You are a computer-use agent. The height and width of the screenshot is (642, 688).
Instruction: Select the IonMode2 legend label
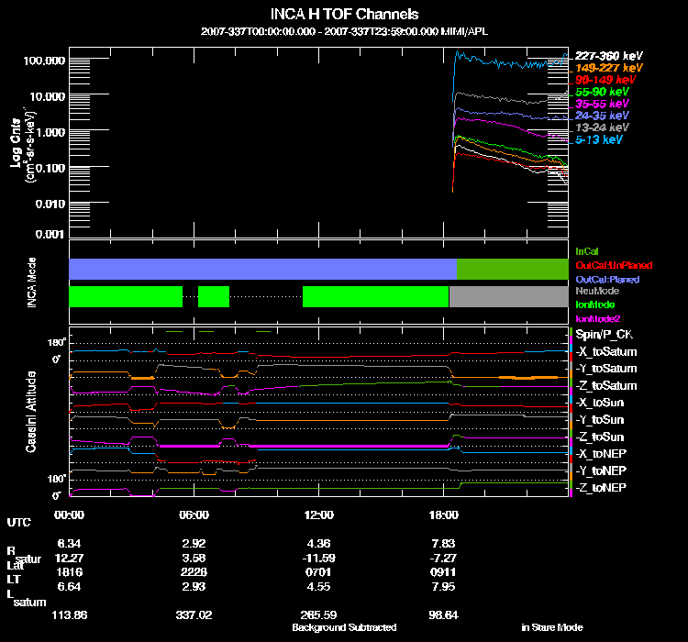(597, 319)
